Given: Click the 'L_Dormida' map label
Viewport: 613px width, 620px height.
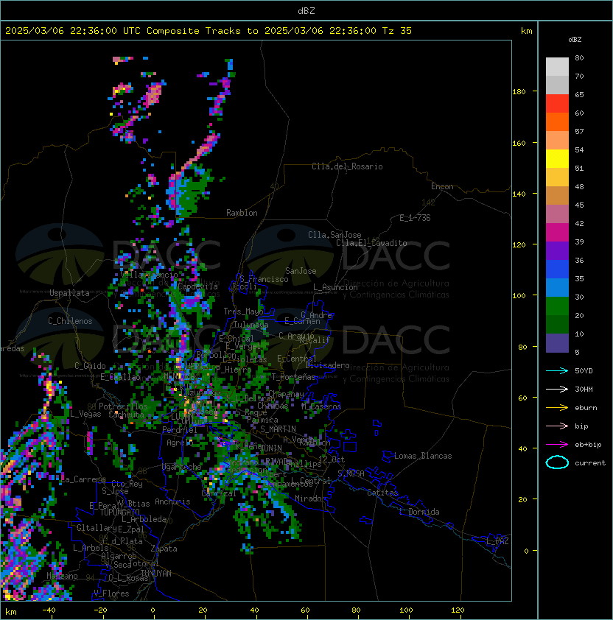Looking at the screenshot, I should click(419, 512).
